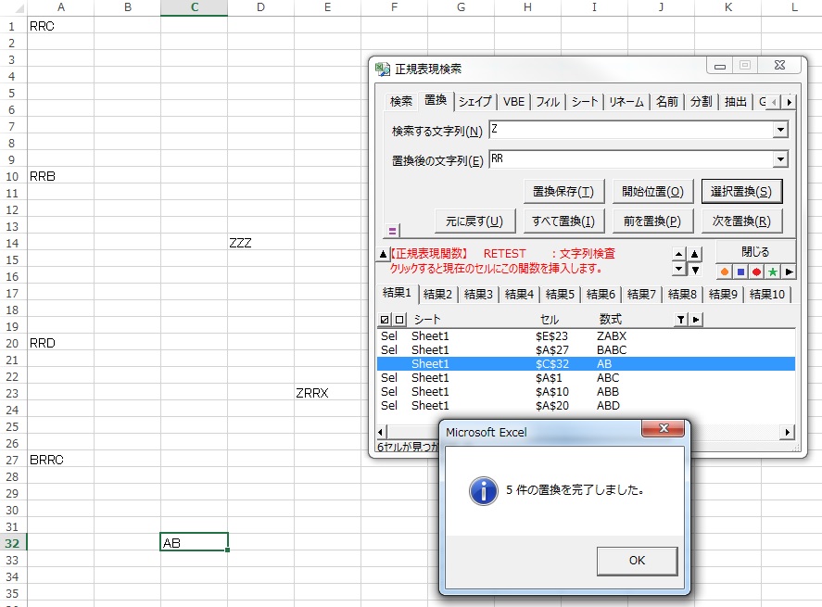Image resolution: width=822 pixels, height=607 pixels.
Task: Switch to the 検索 tab
Action: coord(400,102)
